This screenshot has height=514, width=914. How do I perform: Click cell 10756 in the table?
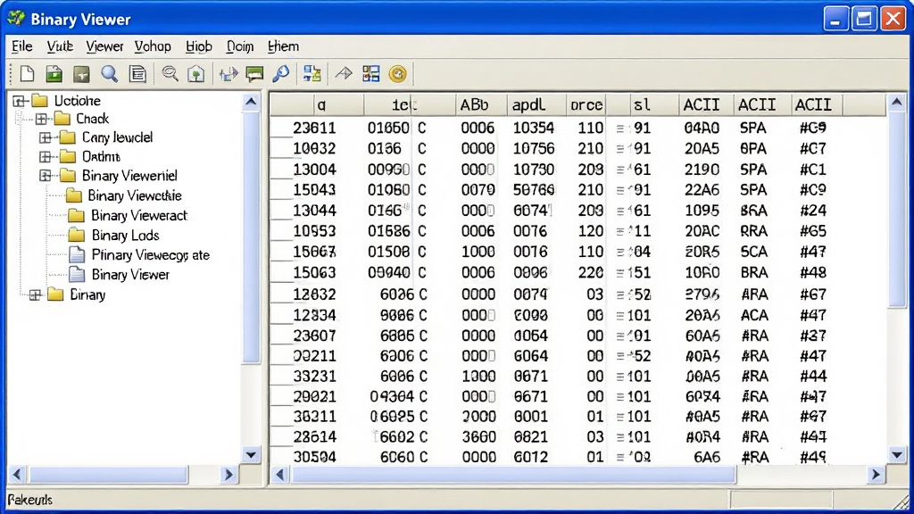(534, 149)
